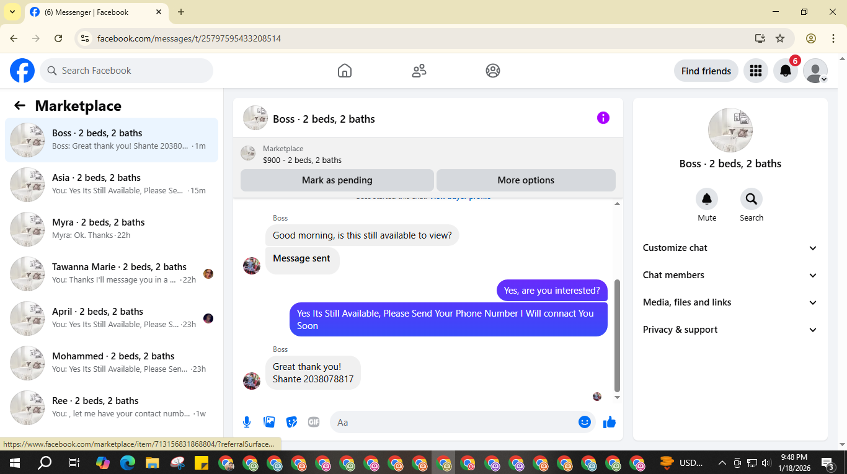The height and width of the screenshot is (474, 847).
Task: Open new browser tab plus
Action: click(x=181, y=12)
